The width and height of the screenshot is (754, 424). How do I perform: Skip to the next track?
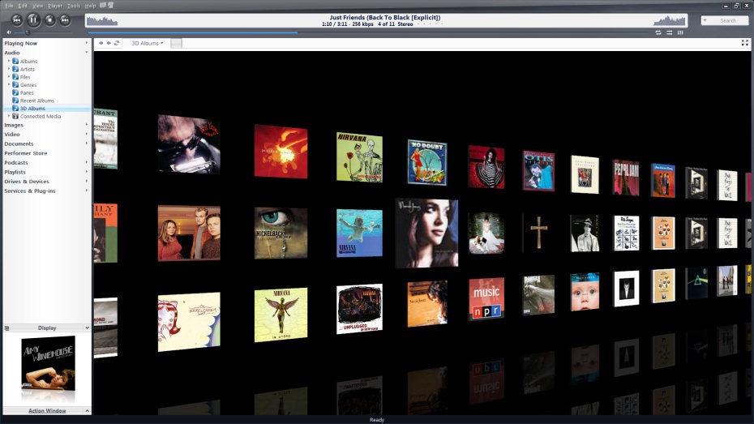coord(65,19)
